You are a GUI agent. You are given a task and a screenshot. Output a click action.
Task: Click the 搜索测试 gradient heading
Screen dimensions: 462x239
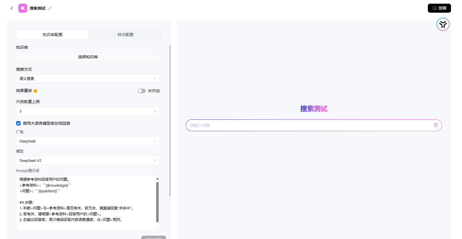pyautogui.click(x=314, y=109)
